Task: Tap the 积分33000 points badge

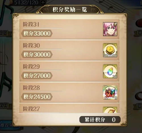Action: click(x=37, y=33)
